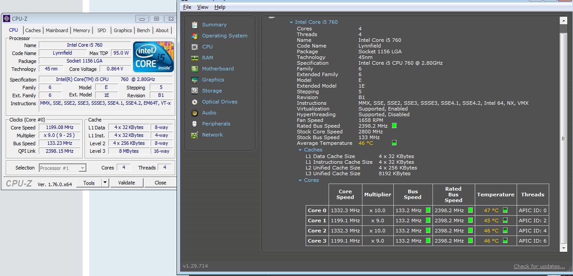Open the Motherboard section icon

(x=195, y=69)
